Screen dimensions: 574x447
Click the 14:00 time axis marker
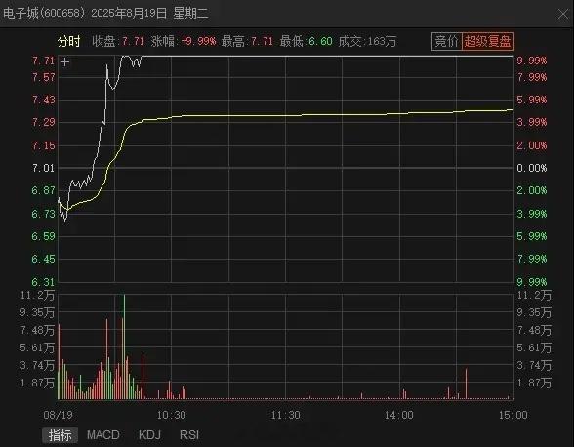pyautogui.click(x=399, y=415)
